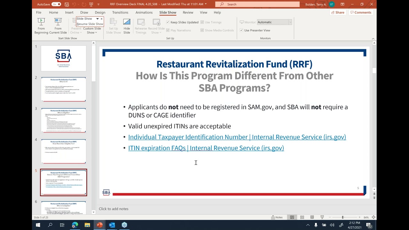Open the floating Slide Show toolbar dropdown arrow
Viewport: 409px width, 230px height.
(97, 19)
